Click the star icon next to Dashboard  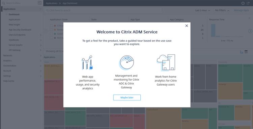tap(7, 14)
